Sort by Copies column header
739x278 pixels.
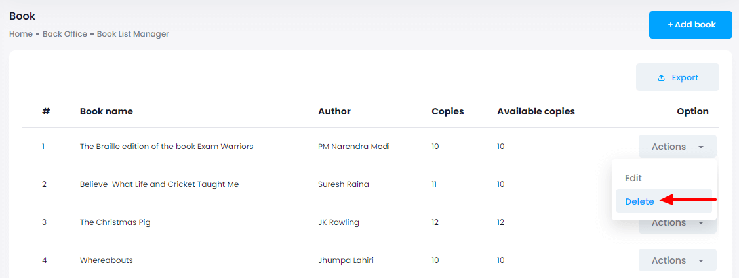(448, 111)
